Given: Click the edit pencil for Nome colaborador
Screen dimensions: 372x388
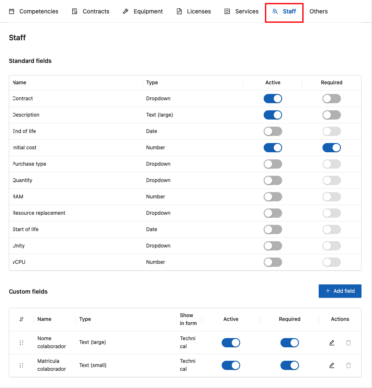Looking at the screenshot, I should click(x=332, y=343).
